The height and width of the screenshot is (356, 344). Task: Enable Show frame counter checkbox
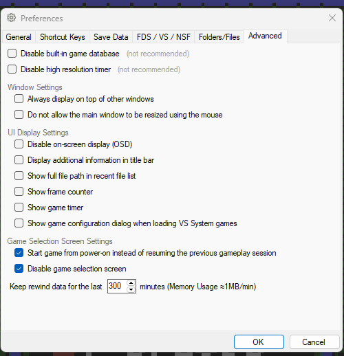(x=19, y=192)
